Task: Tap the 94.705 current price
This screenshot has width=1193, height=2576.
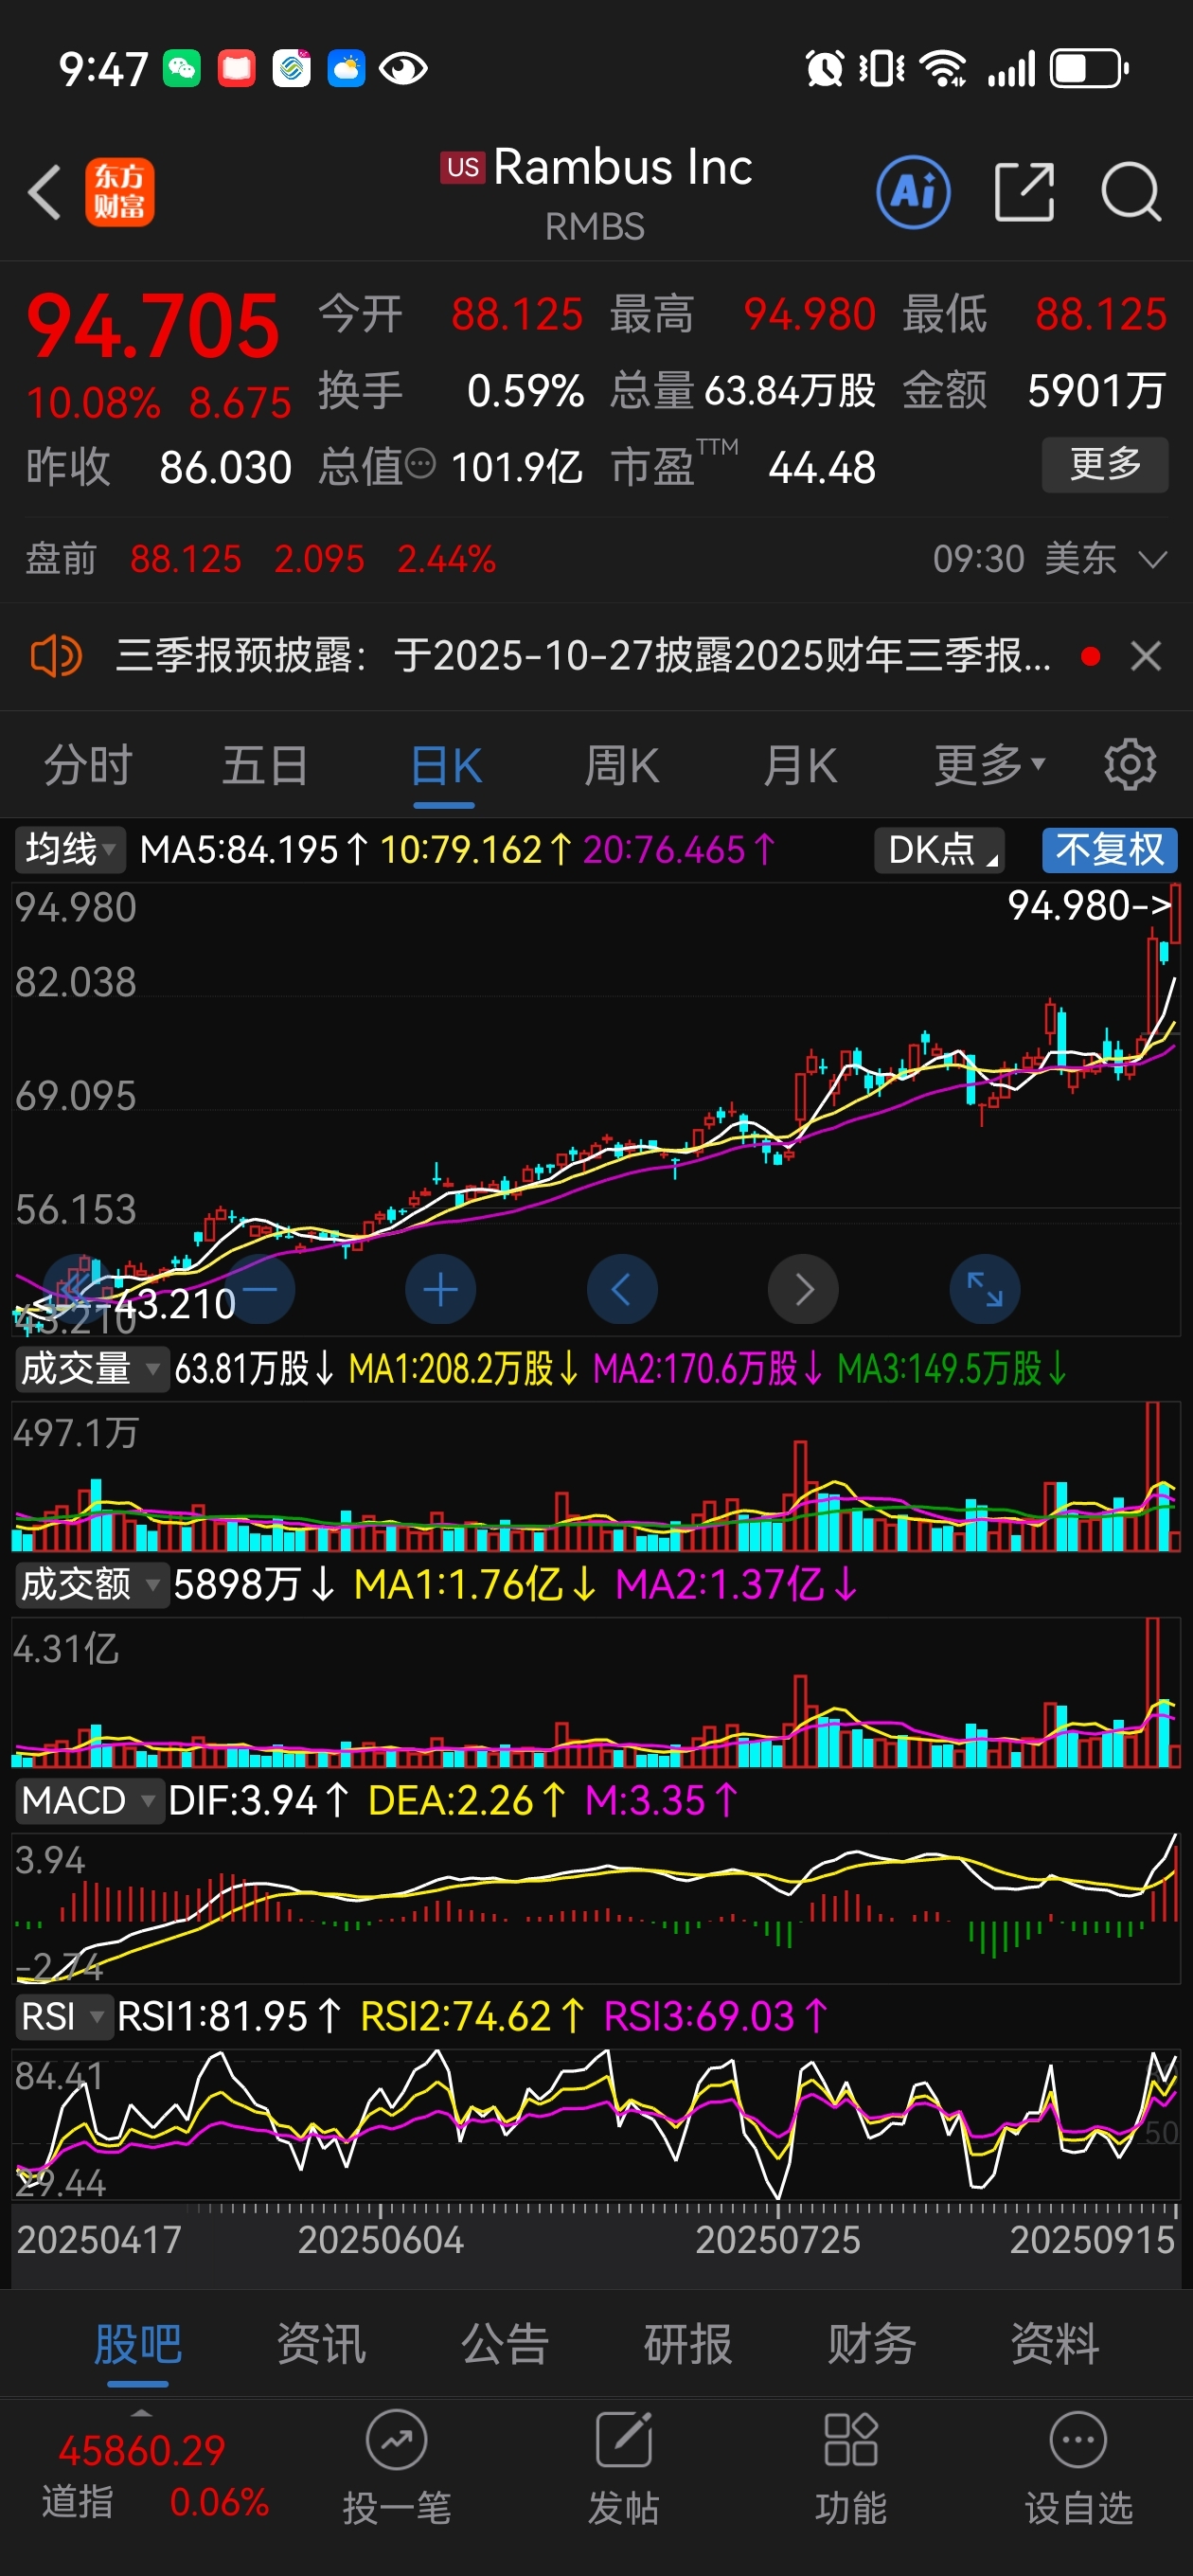Action: point(153,326)
